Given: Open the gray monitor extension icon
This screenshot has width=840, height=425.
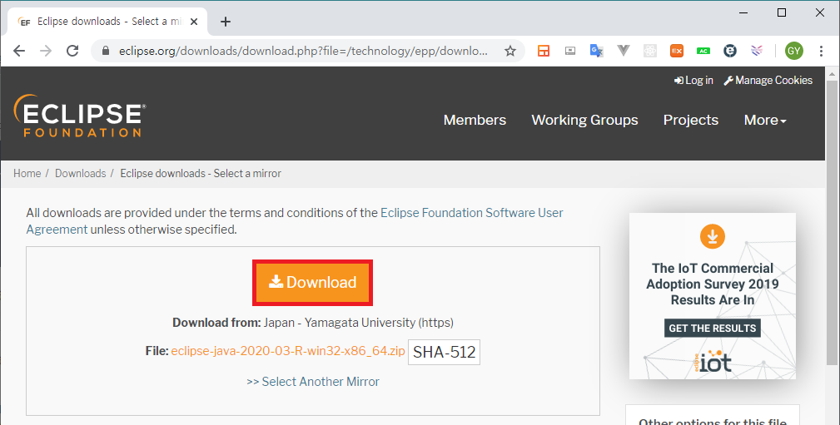Looking at the screenshot, I should pos(570,51).
